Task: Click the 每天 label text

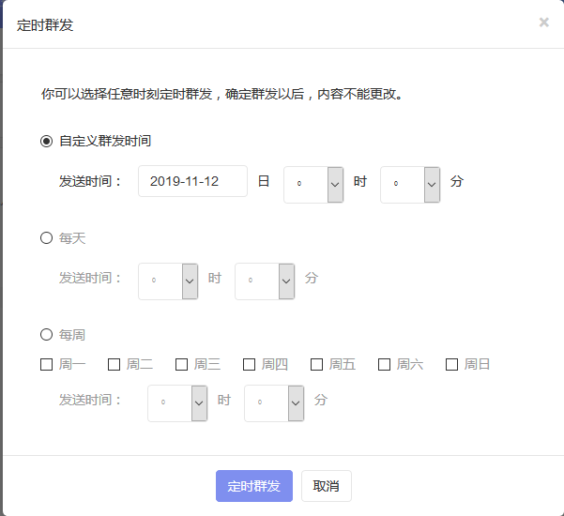Action: click(x=72, y=238)
